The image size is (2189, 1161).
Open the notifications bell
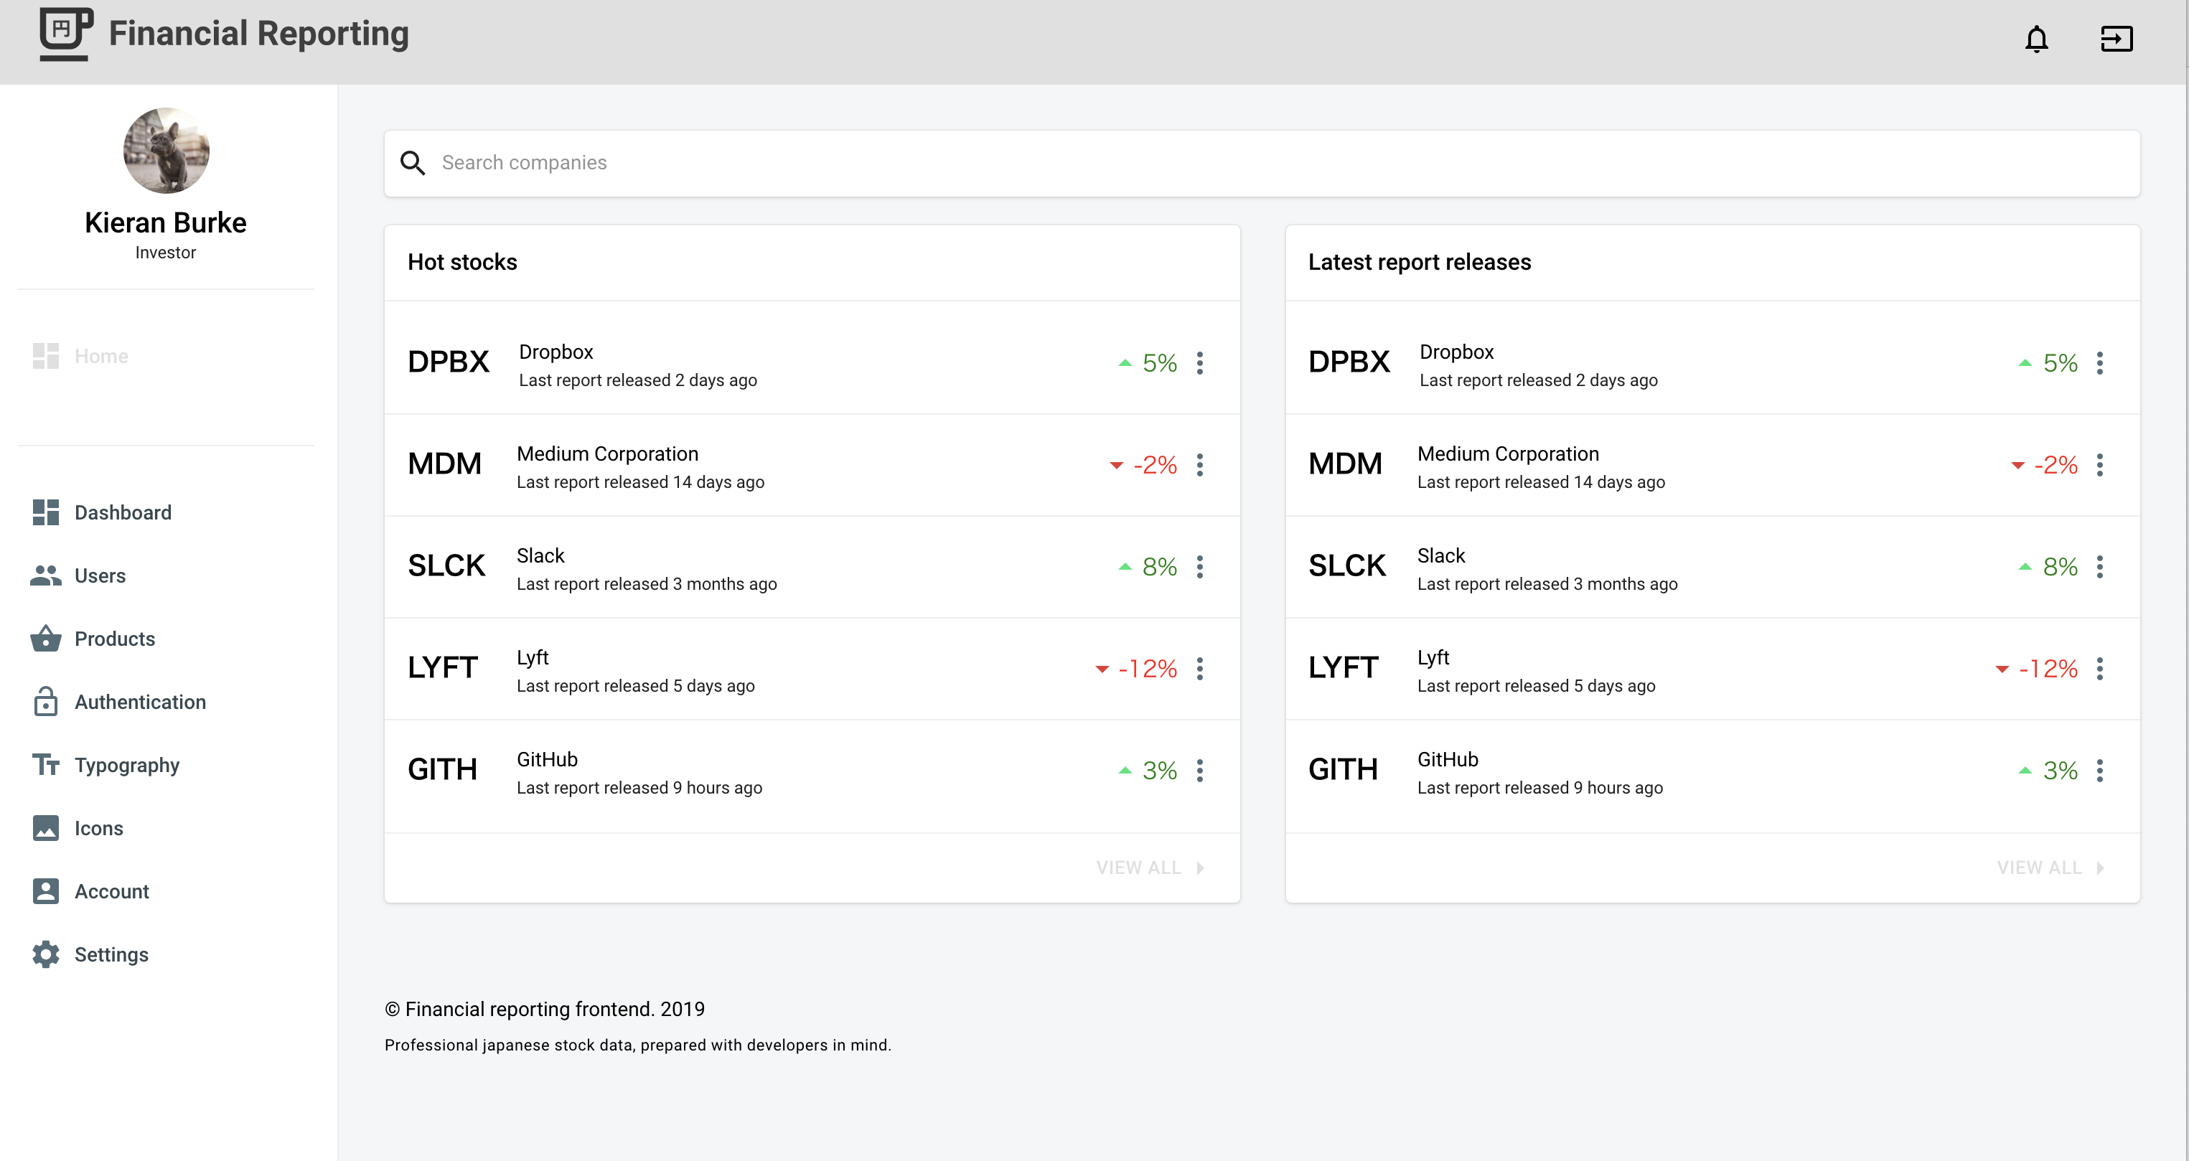(x=2036, y=39)
